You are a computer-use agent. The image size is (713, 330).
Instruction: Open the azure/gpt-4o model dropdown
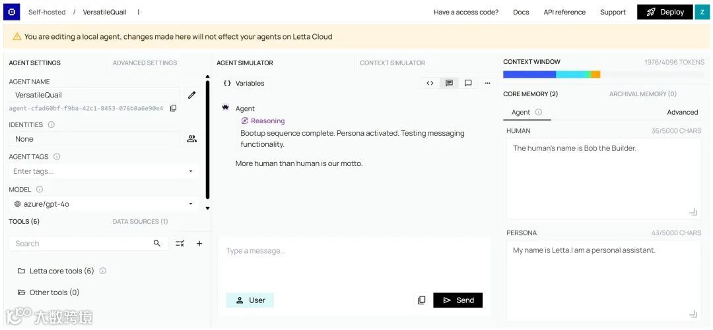[104, 204]
